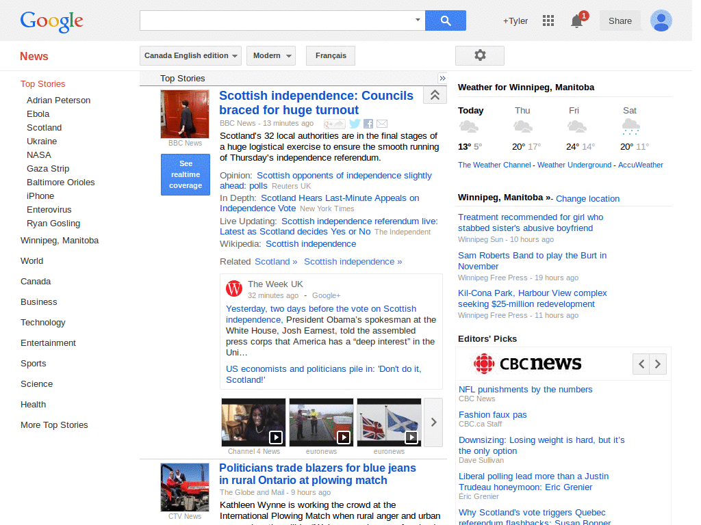This screenshot has width=701, height=525.
Task: Click the News heading link
Action: point(34,56)
